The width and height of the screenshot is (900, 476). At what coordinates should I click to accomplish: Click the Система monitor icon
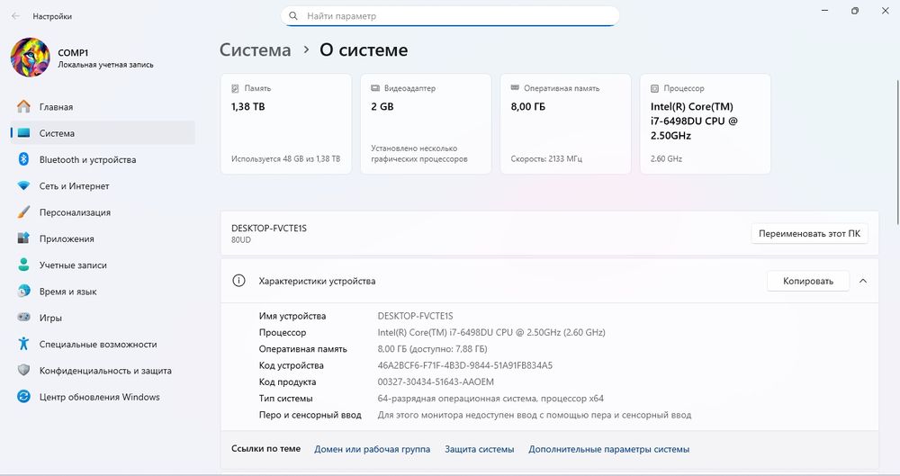(x=23, y=132)
